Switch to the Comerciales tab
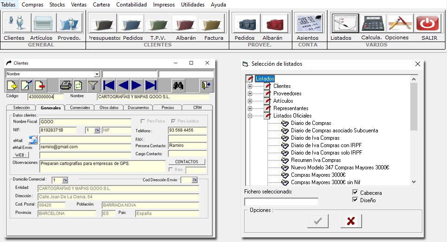This screenshot has height=242, width=447. coord(80,107)
